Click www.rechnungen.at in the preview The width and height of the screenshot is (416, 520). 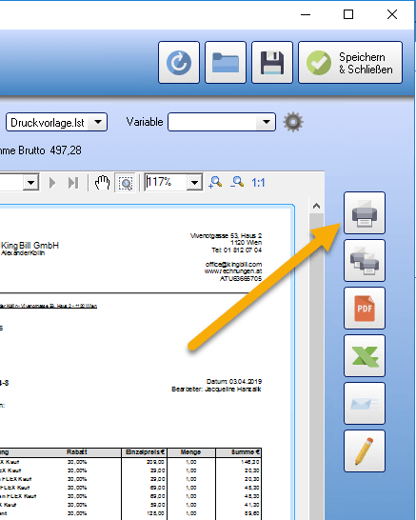[233, 271]
